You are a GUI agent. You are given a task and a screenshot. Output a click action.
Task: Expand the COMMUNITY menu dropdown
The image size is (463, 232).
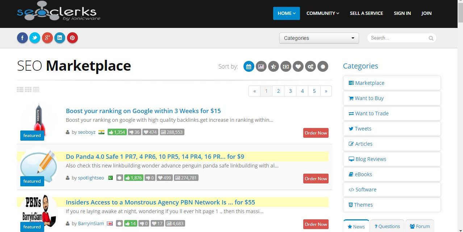pyautogui.click(x=323, y=13)
